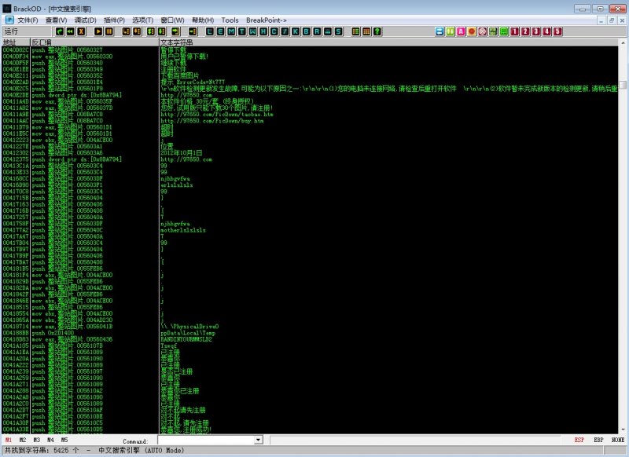629x457 pixels.
Task: Open Executable modules with E icon
Action: [220, 31]
